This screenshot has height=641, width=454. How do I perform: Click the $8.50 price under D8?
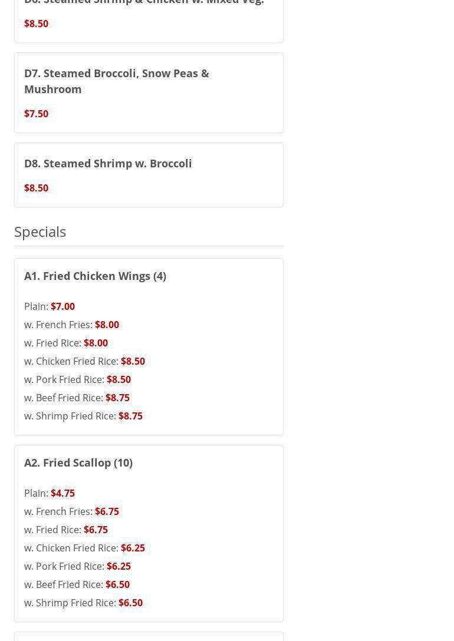[x=36, y=188]
